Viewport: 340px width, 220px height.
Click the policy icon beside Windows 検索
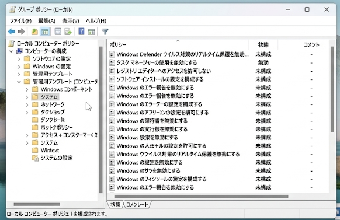click(112, 138)
